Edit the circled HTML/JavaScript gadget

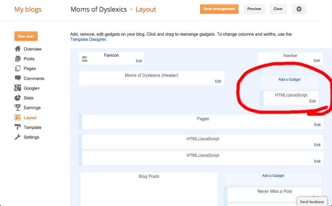pyautogui.click(x=312, y=101)
